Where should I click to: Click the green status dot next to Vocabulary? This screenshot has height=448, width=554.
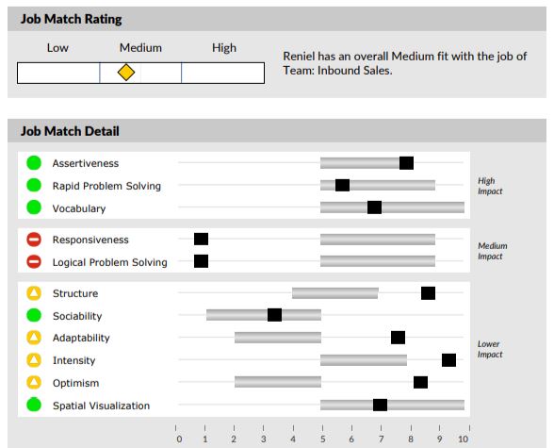(x=34, y=207)
